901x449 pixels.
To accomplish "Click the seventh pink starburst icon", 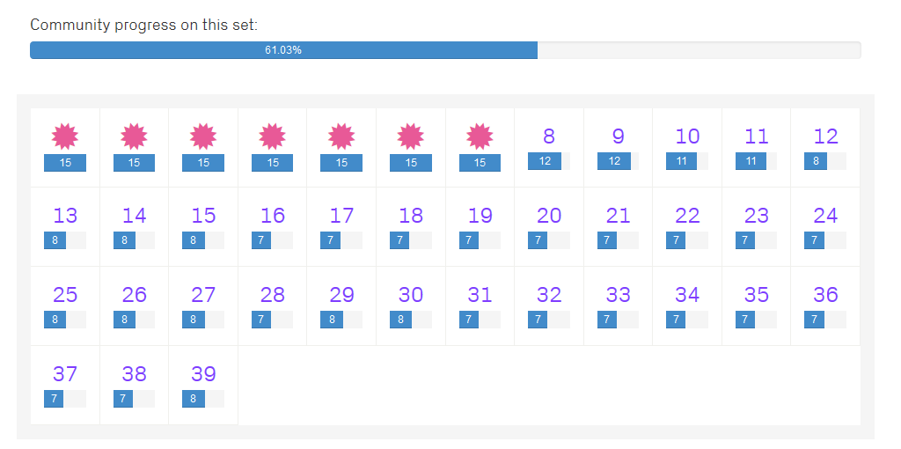I will click(480, 136).
